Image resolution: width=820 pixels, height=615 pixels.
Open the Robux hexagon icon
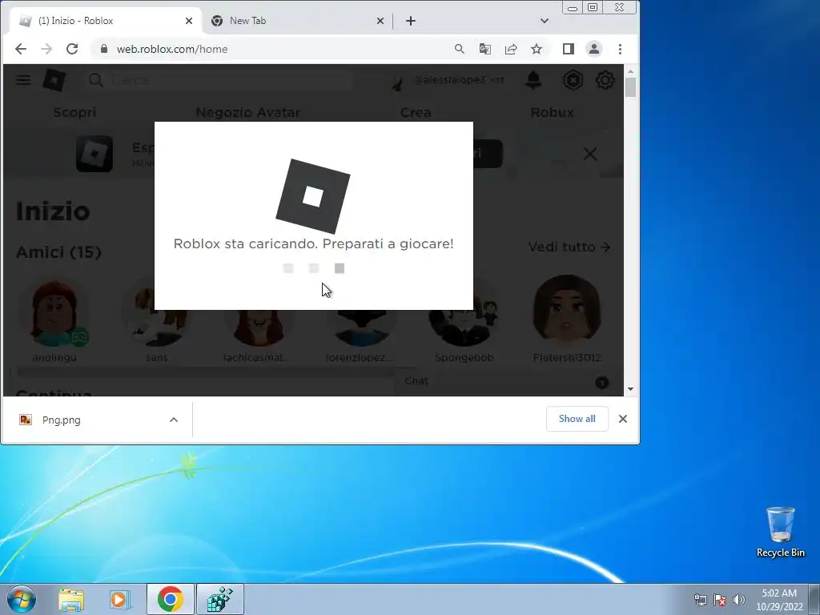coord(573,80)
